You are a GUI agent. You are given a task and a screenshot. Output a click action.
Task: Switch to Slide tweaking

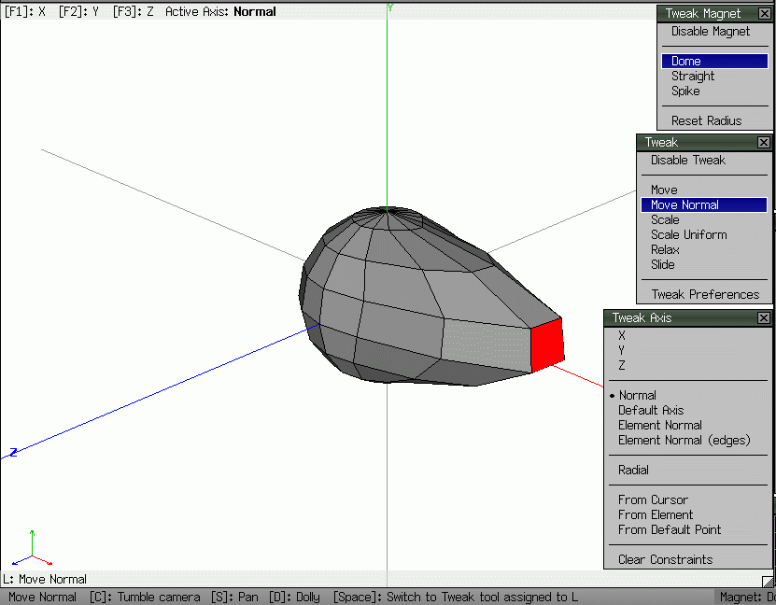(662, 264)
